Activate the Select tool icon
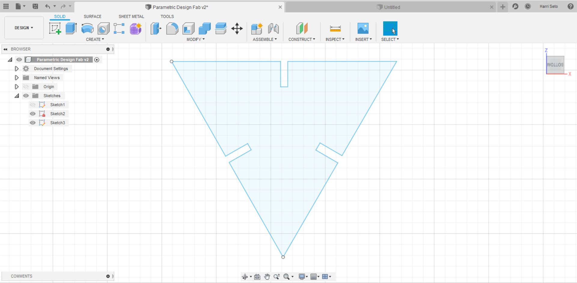 (x=390, y=29)
